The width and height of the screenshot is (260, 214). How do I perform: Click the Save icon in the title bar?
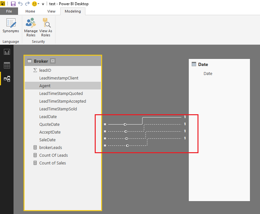pyautogui.click(x=13, y=4)
